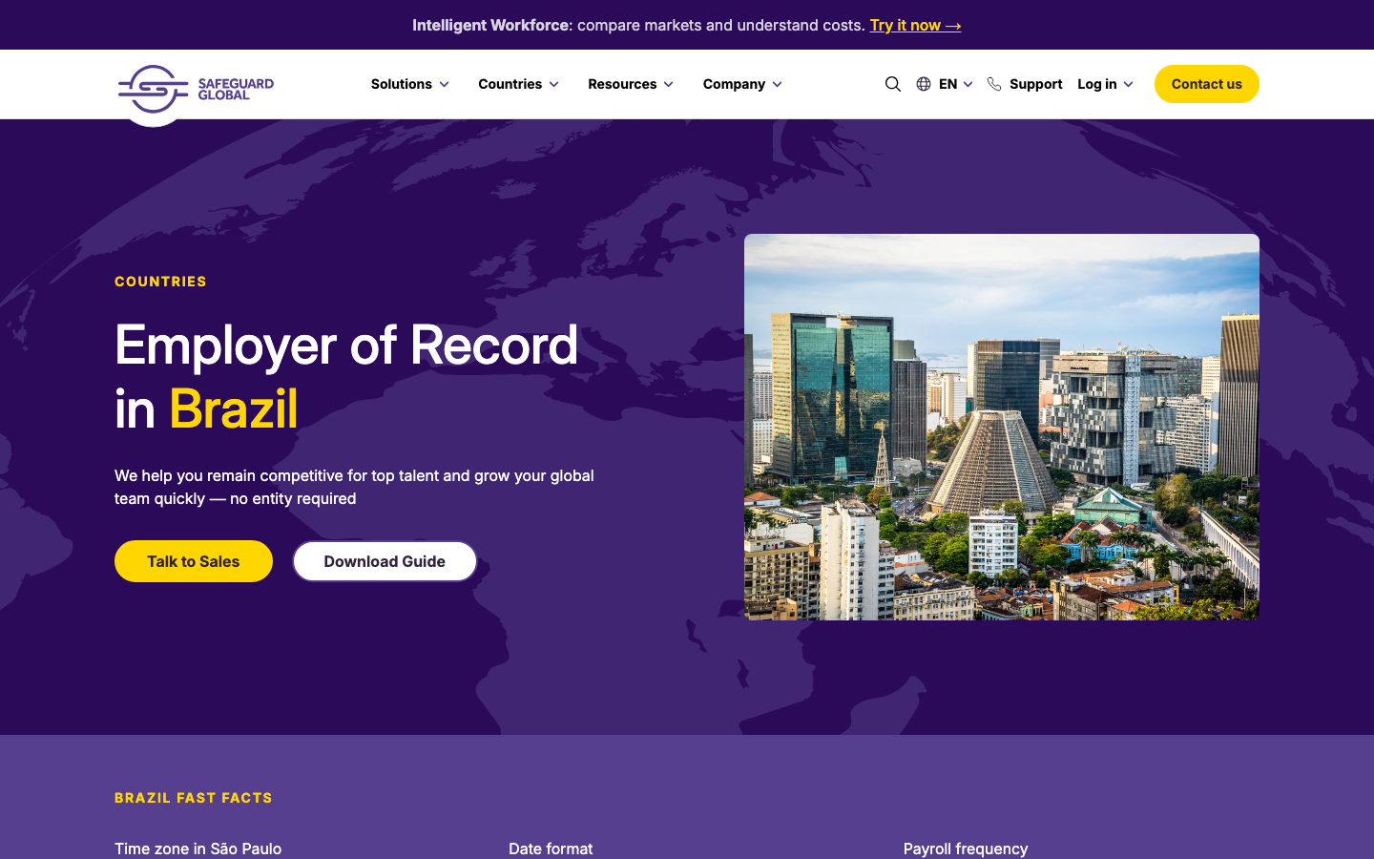Follow the 'Try it now' banner link

[915, 25]
